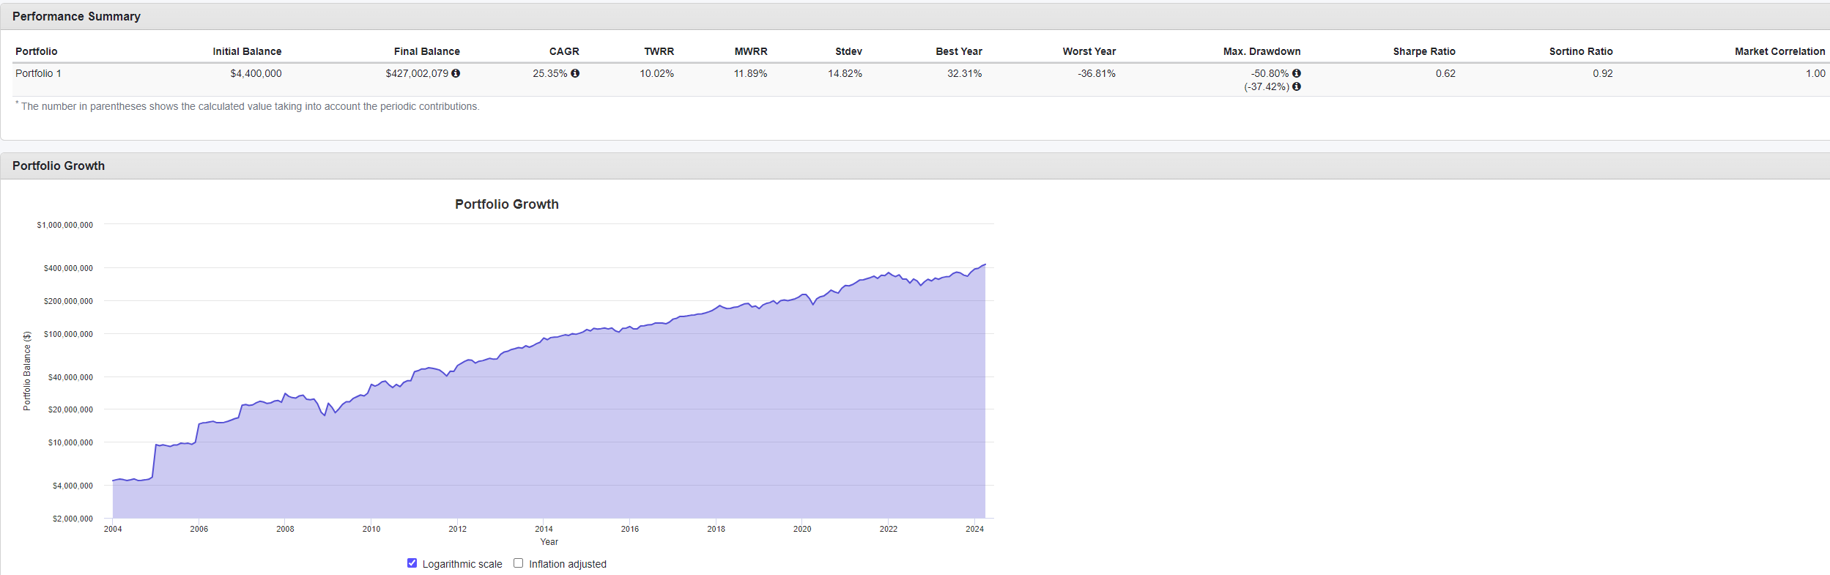Click the 2024 label on the x-axis
Viewport: 1830px width, 575px height.
974,529
